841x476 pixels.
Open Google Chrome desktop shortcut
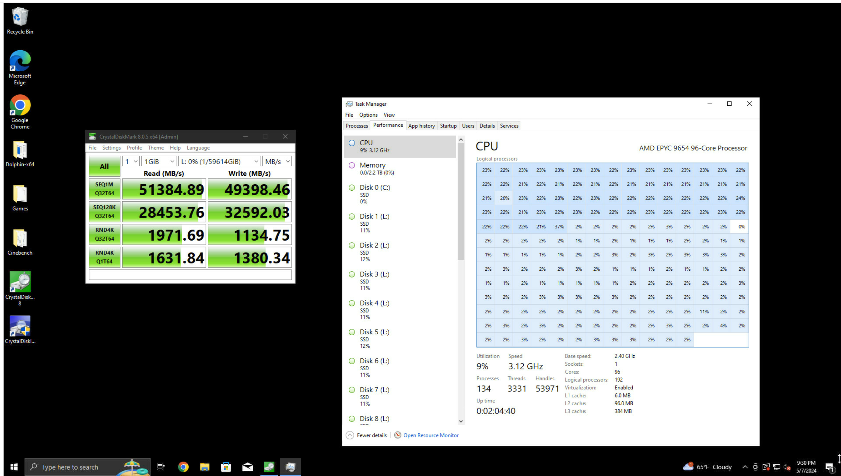click(20, 112)
